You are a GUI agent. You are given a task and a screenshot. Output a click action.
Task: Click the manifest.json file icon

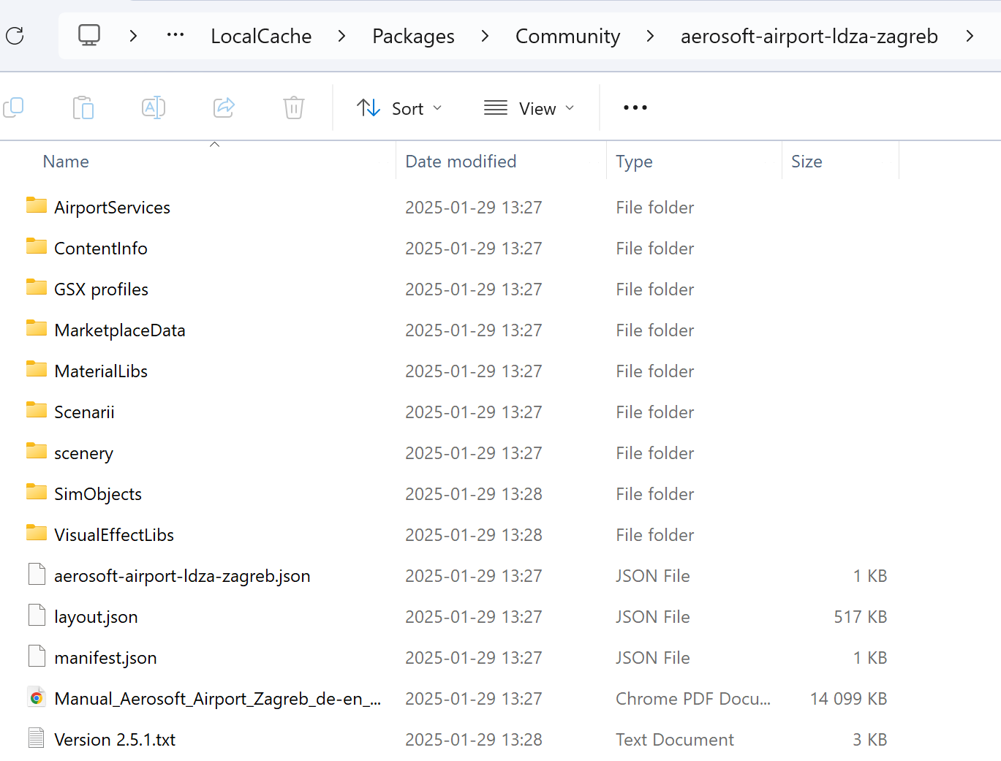pyautogui.click(x=37, y=656)
